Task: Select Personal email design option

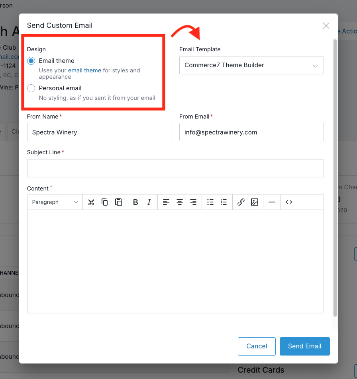Action: point(31,88)
